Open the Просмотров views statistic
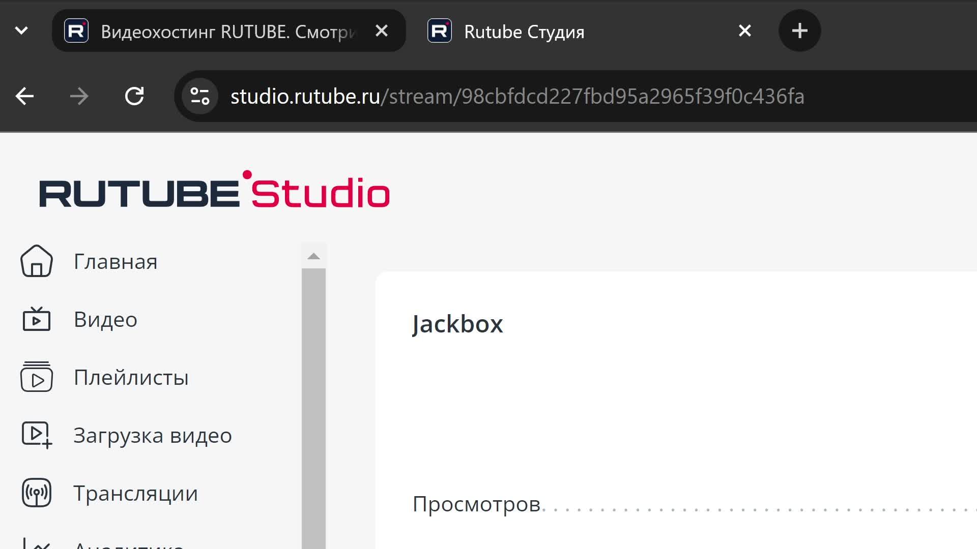977x549 pixels. (x=477, y=504)
